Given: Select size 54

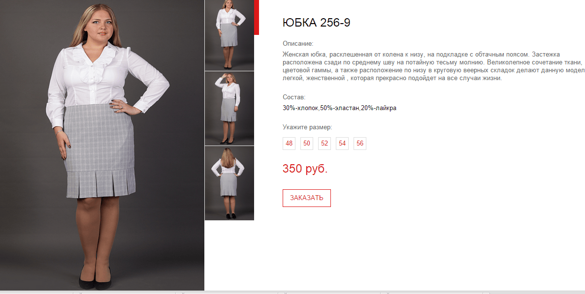Looking at the screenshot, I should click(342, 144).
